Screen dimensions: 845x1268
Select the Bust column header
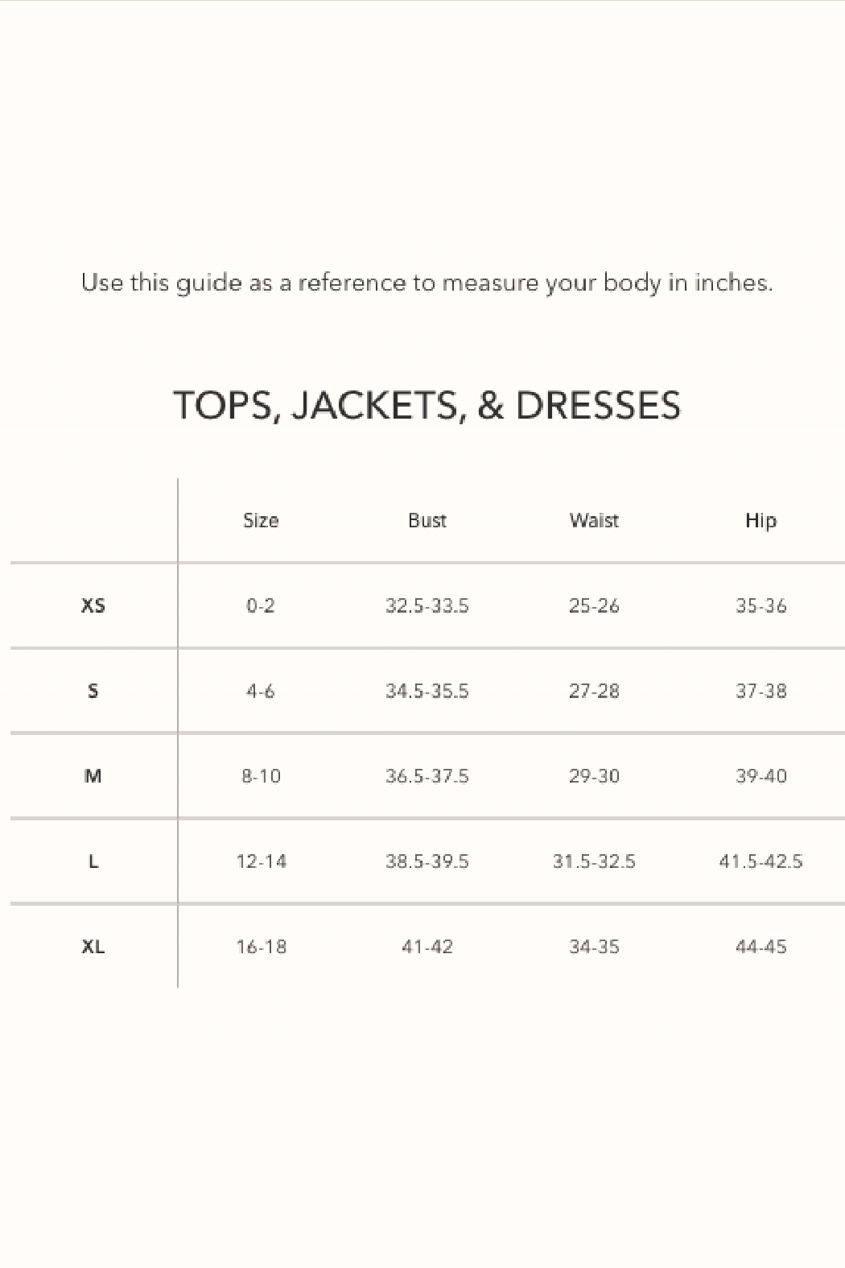427,521
